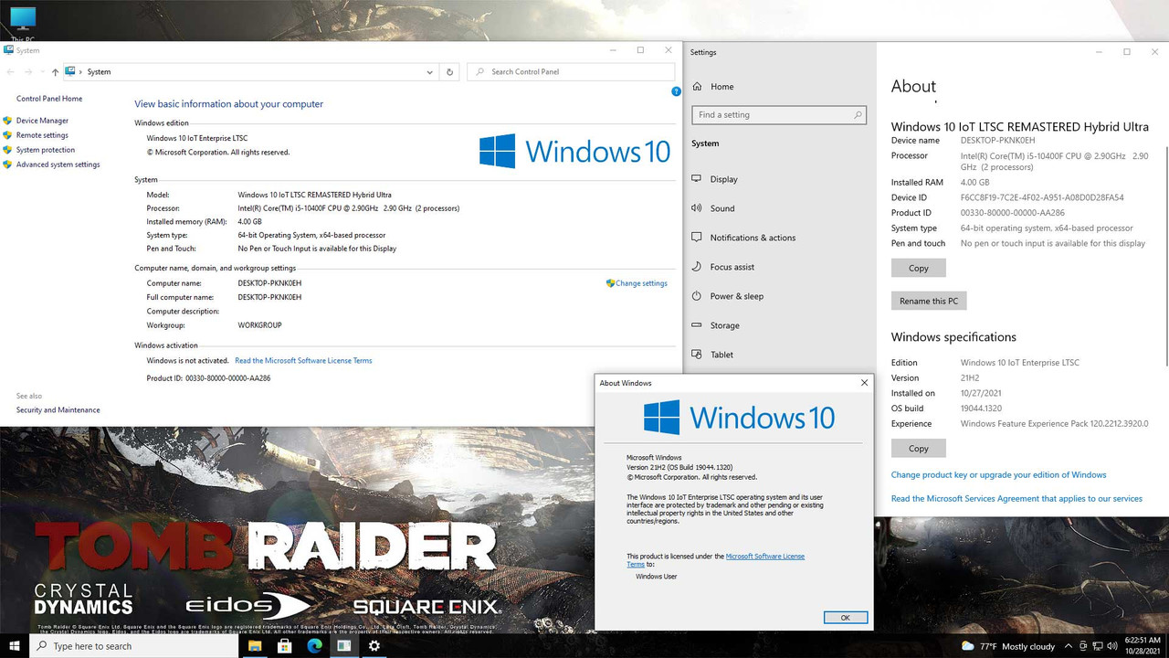Go up one level in Control Panel
Viewport: 1169px width, 658px height.
55,71
